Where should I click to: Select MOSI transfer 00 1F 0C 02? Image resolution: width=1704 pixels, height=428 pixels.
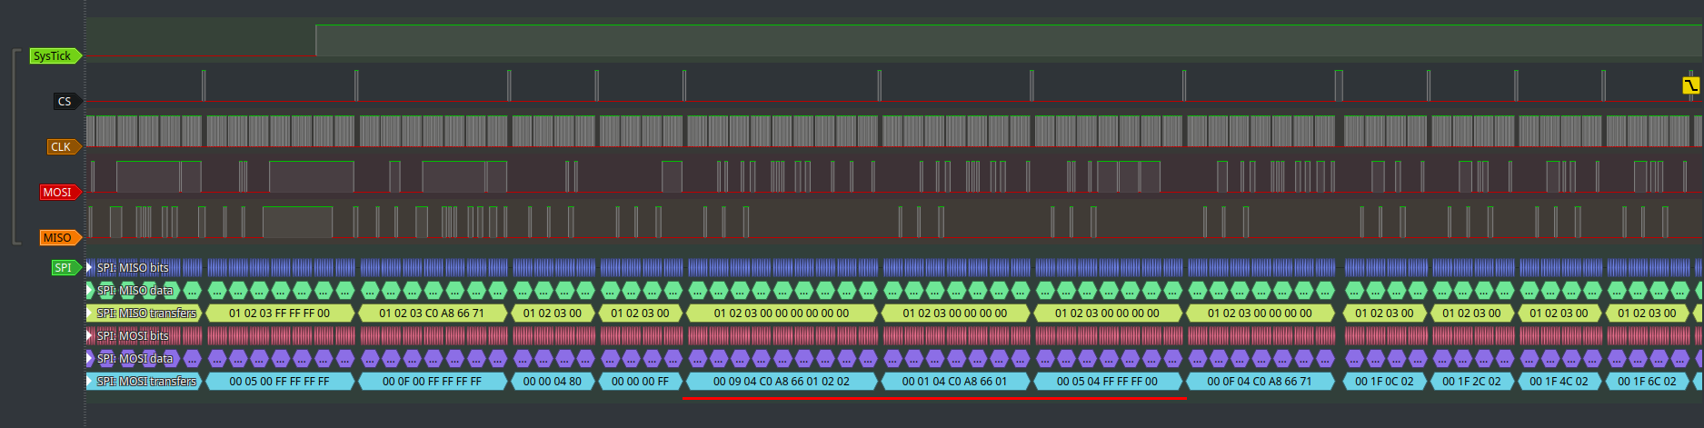coord(1384,382)
